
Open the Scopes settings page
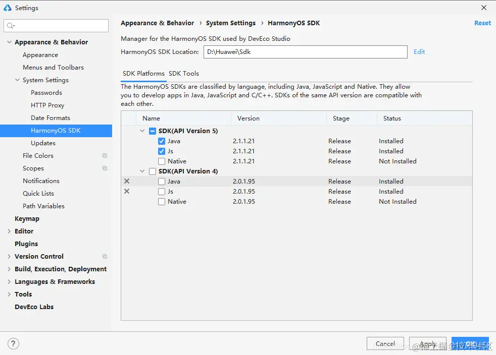[33, 168]
